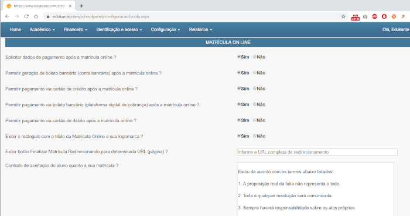Select Sim for Solicitar dados de pagamento
Screen dimensions: 410x216
tap(239, 56)
